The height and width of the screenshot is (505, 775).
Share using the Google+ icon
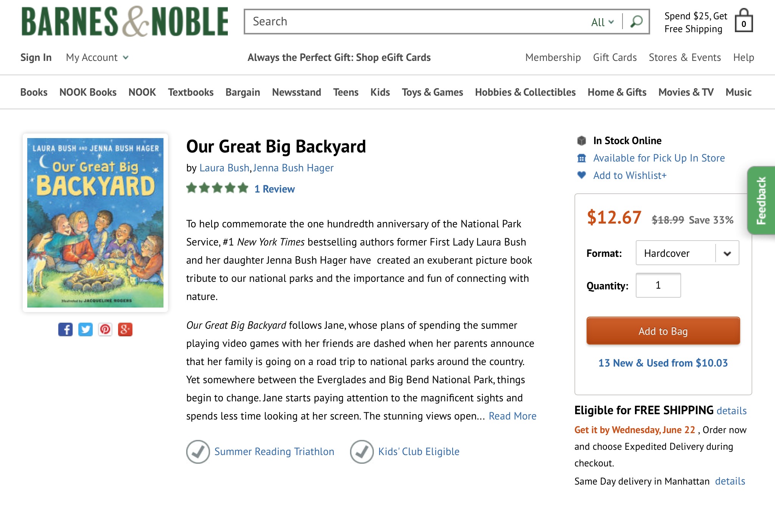tap(126, 329)
